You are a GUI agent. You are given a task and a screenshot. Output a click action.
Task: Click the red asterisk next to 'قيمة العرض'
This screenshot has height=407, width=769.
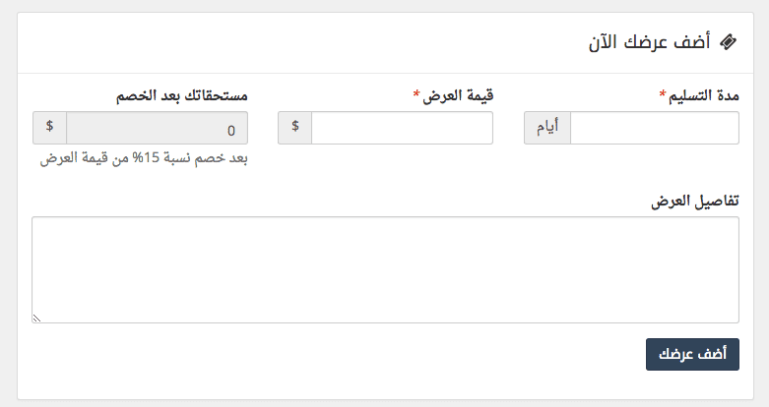(x=417, y=95)
